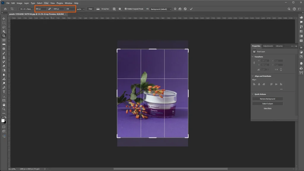The height and width of the screenshot is (171, 304).
Task: Show more align options ellipsis
Action: coord(281,89)
